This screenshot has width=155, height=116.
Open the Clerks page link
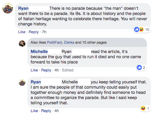pyautogui.click(x=69, y=42)
